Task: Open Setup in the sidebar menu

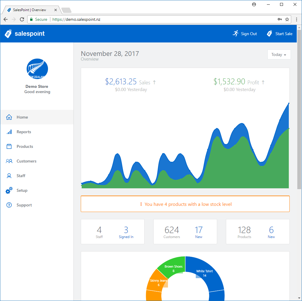Action: 37,190
